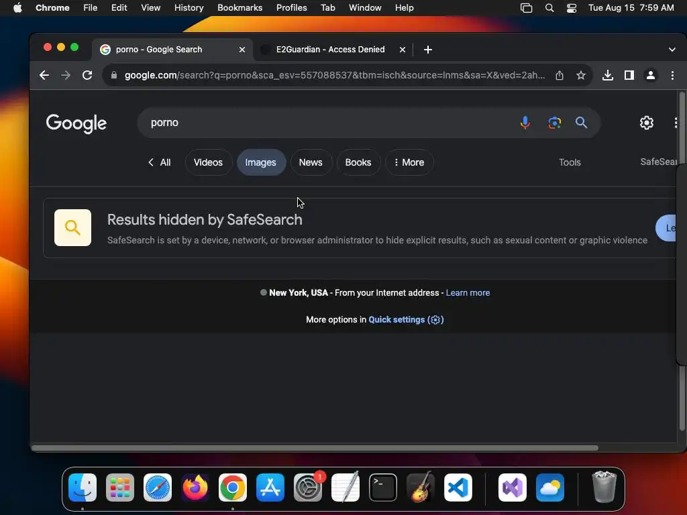
Task: Open the File menu
Action: [x=91, y=8]
